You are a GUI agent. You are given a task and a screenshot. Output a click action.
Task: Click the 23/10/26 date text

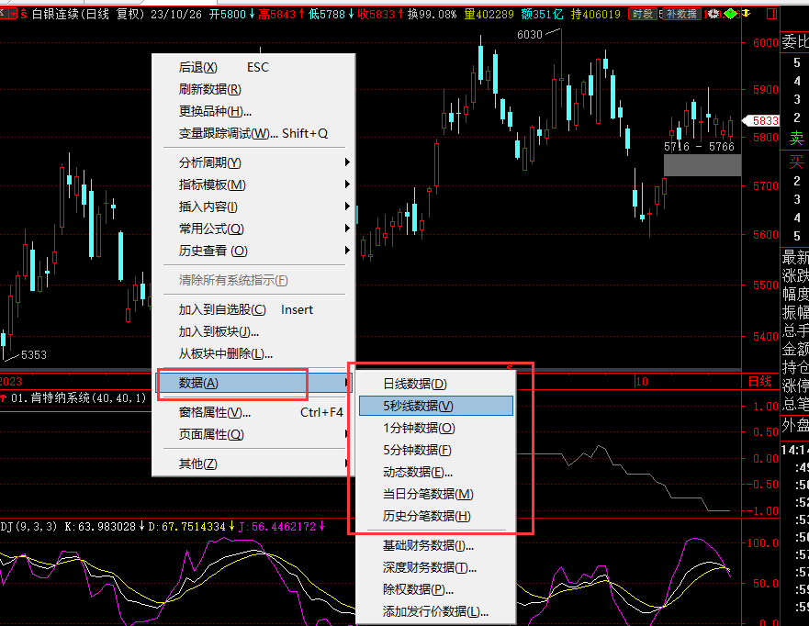click(176, 14)
